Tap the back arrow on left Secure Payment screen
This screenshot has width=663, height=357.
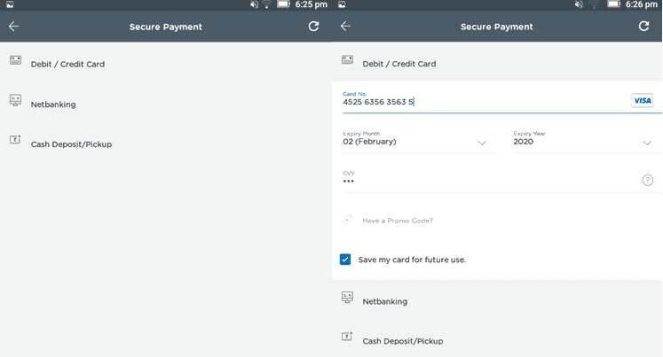14,27
